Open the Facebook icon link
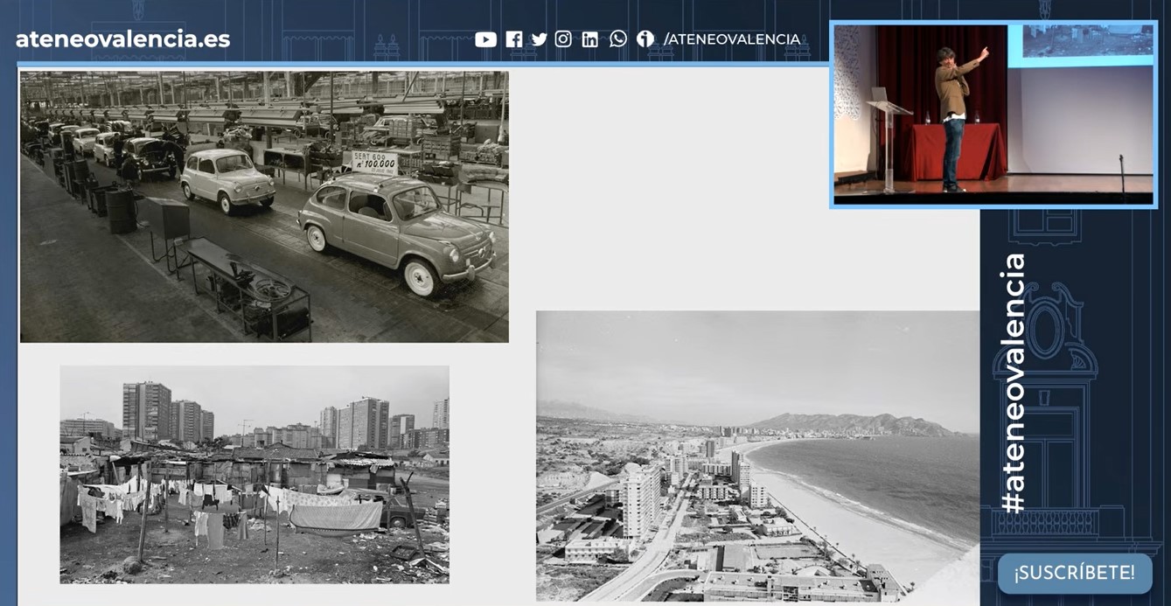 pos(513,39)
